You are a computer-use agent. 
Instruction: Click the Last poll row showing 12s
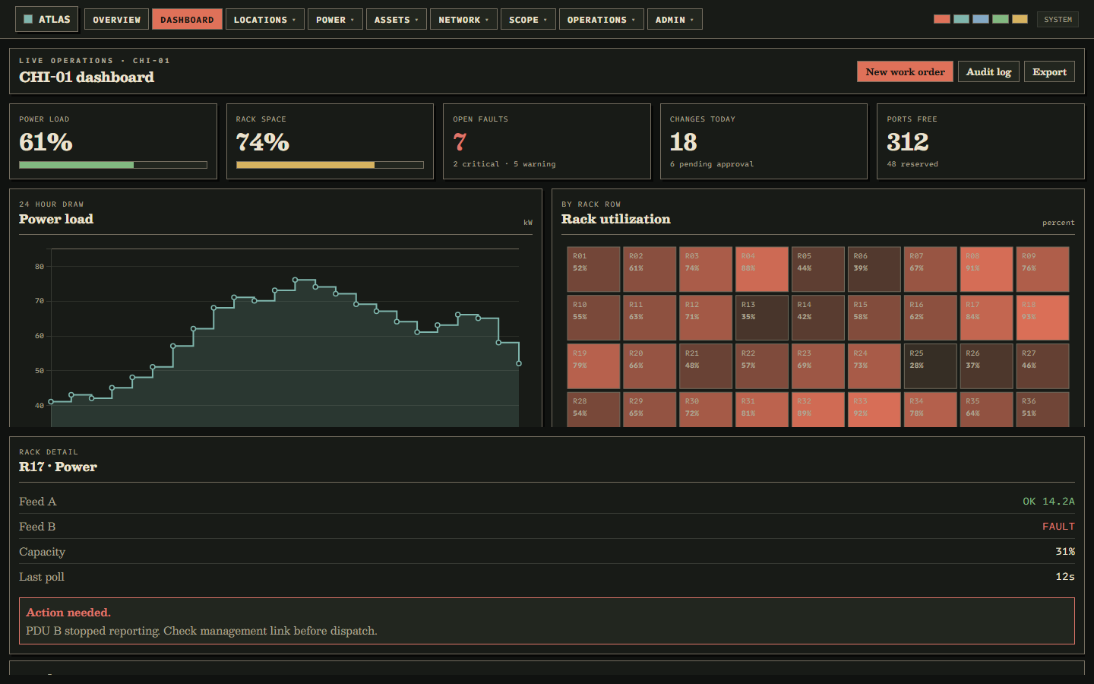[x=547, y=577]
